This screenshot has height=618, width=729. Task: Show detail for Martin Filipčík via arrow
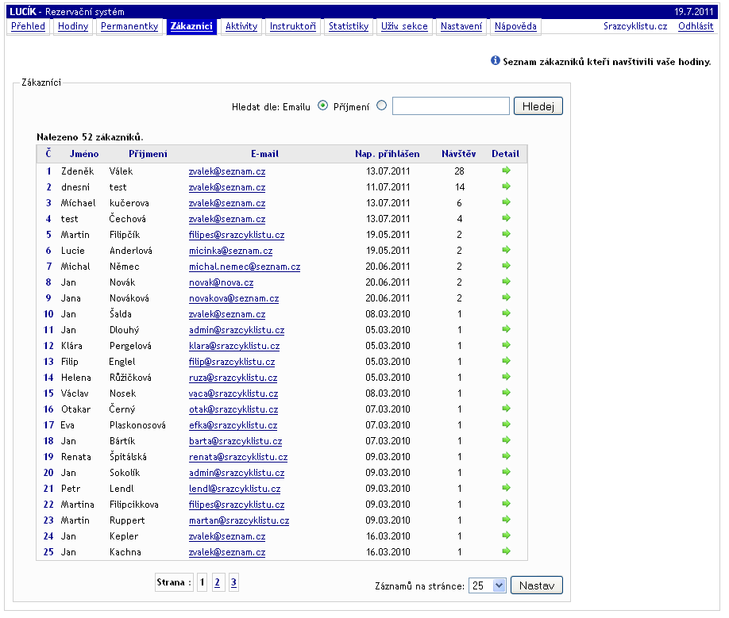506,234
